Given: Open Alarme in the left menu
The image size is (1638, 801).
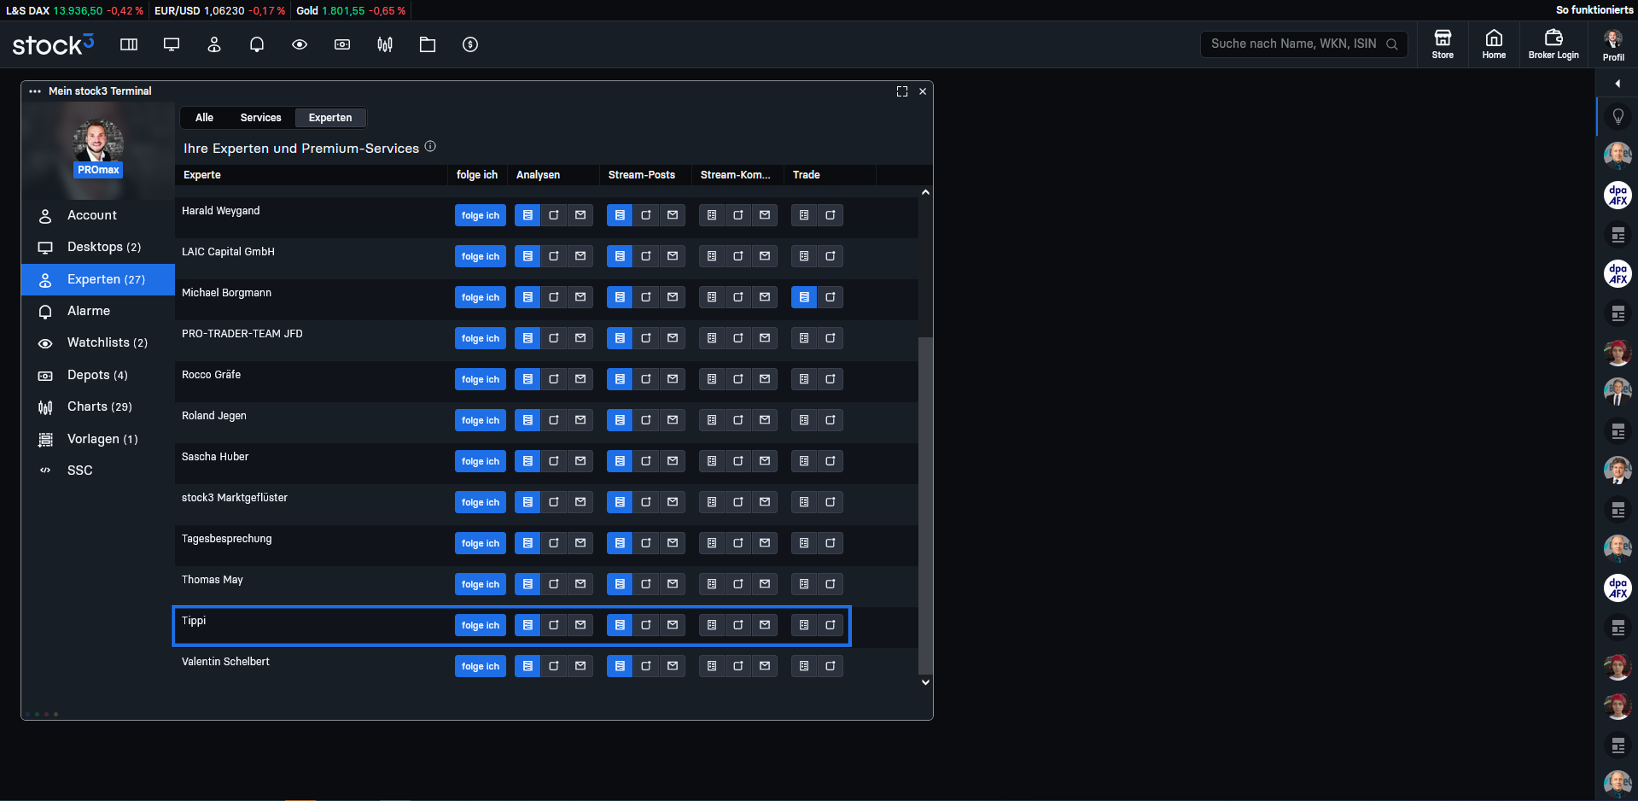Looking at the screenshot, I should [98, 311].
